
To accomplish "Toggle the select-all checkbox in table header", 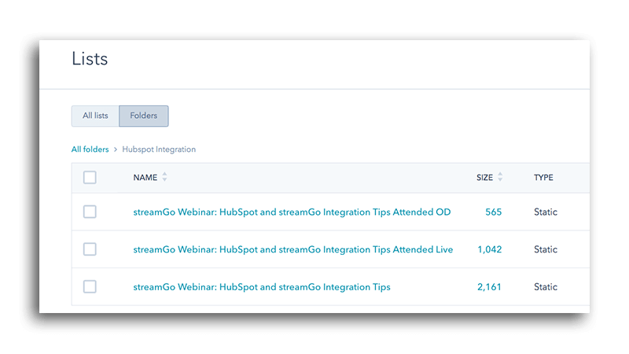I will (90, 178).
